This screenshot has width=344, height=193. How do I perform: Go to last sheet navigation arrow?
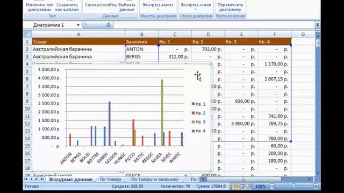click(x=42, y=179)
